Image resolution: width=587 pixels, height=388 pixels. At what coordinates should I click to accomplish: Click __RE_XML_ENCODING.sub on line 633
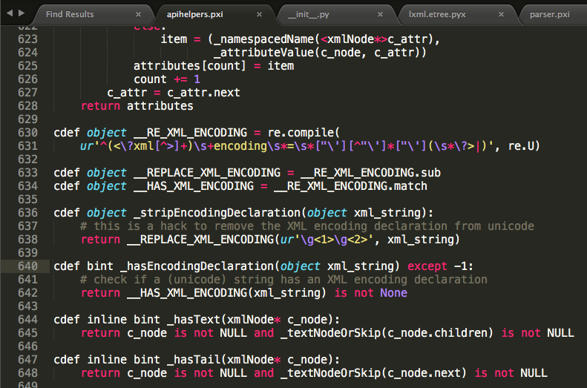click(370, 173)
